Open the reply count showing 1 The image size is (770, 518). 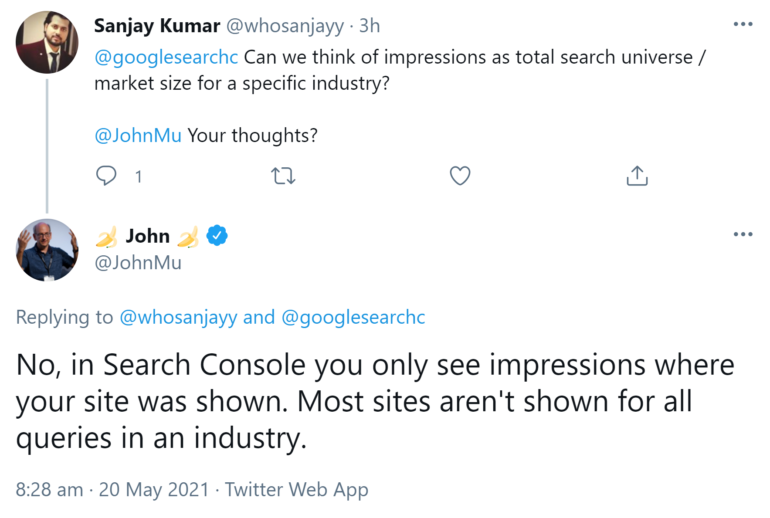pos(139,176)
